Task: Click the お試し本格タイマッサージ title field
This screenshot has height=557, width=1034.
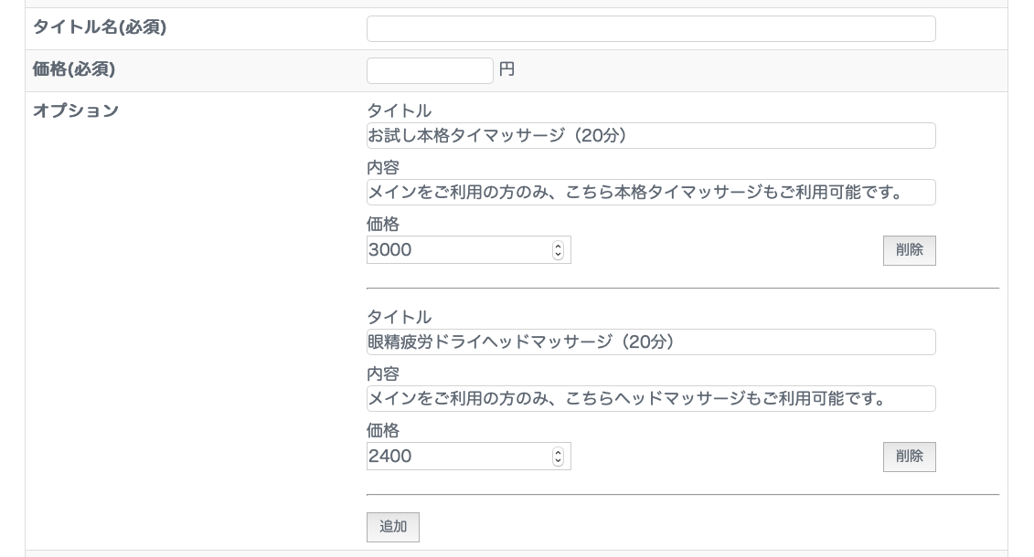Action: click(651, 136)
